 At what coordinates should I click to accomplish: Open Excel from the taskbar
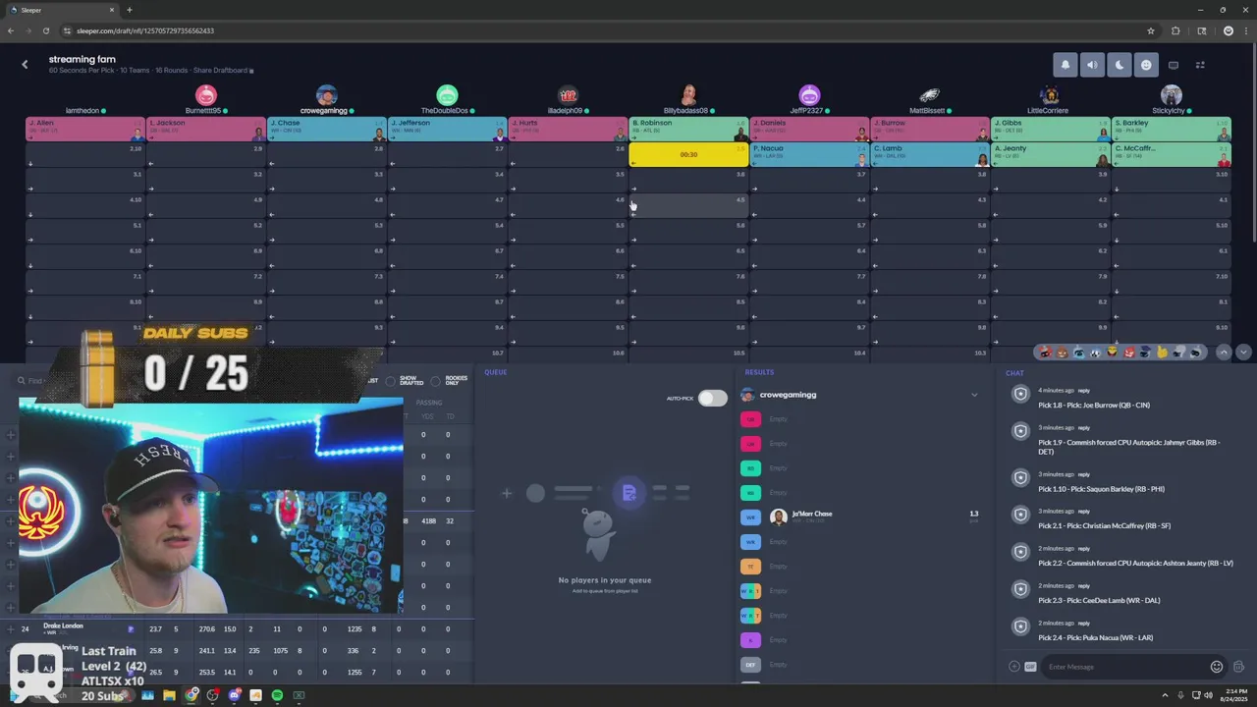tap(299, 695)
